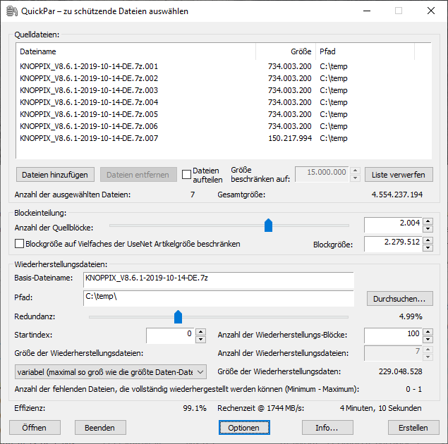Click the size value 150.217.994
This screenshot has height=444, width=448.
(x=290, y=138)
